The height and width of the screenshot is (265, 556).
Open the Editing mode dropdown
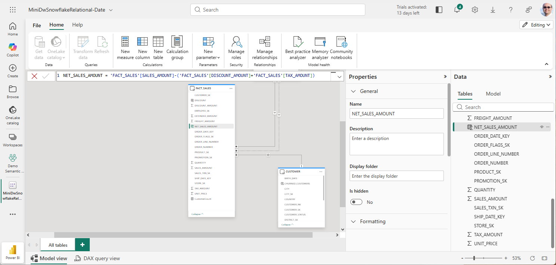[x=536, y=25]
